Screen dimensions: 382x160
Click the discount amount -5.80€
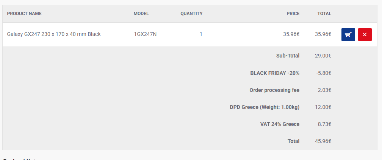coord(324,73)
